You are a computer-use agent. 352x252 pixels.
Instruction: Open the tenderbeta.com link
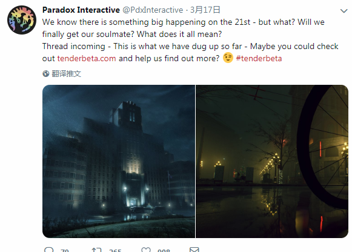[87, 58]
